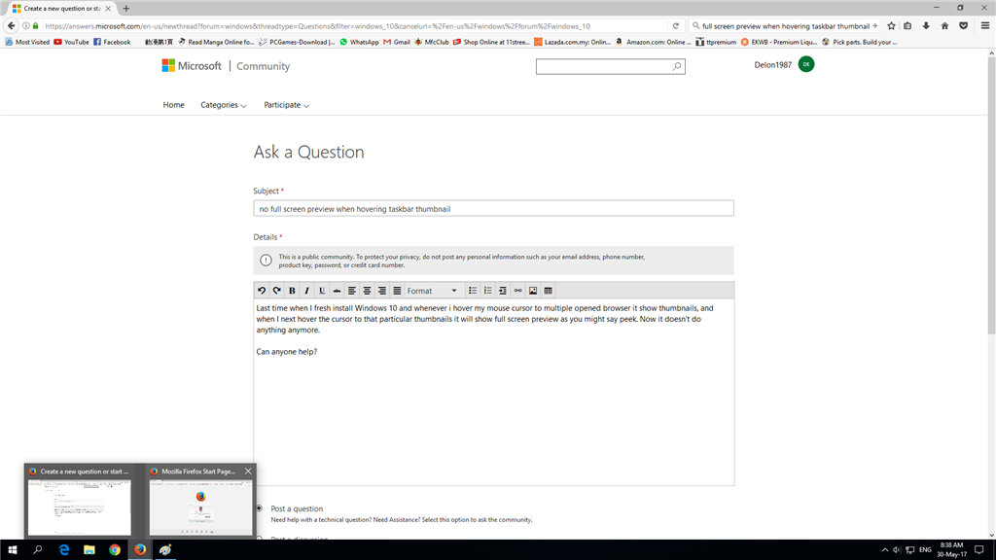Screen dimensions: 996x560
Task: Expand the Participate menu
Action: tap(287, 105)
